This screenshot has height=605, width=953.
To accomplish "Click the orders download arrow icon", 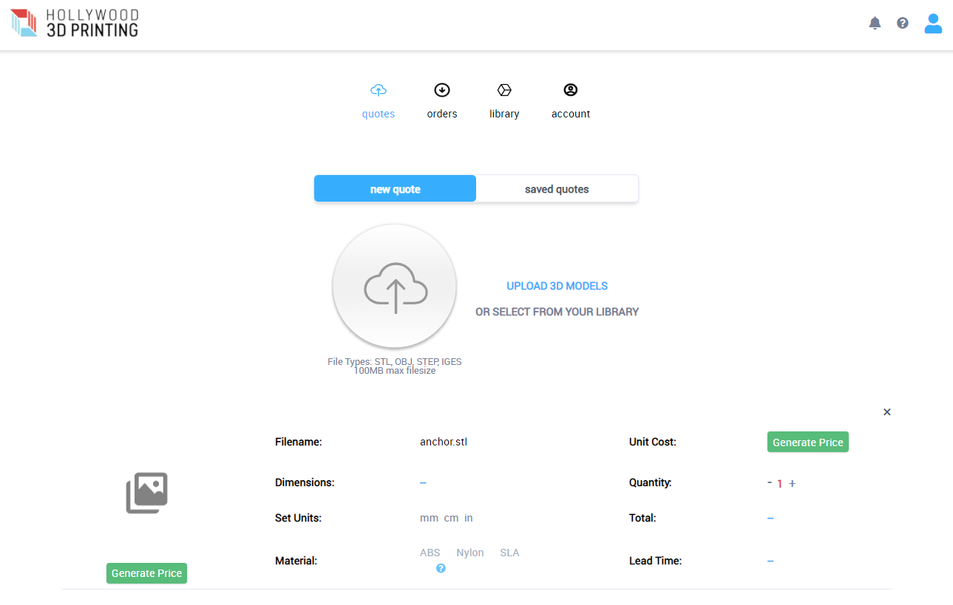I will [442, 90].
